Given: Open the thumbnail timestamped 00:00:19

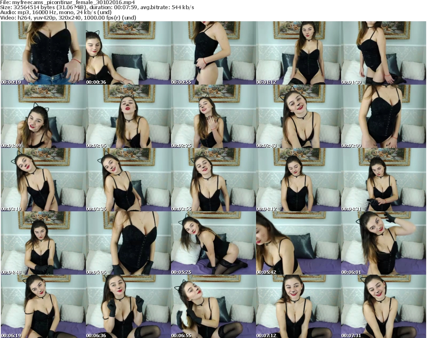Looking at the screenshot, I should click(43, 53).
